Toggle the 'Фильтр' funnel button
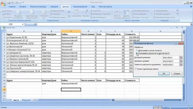 86,13
